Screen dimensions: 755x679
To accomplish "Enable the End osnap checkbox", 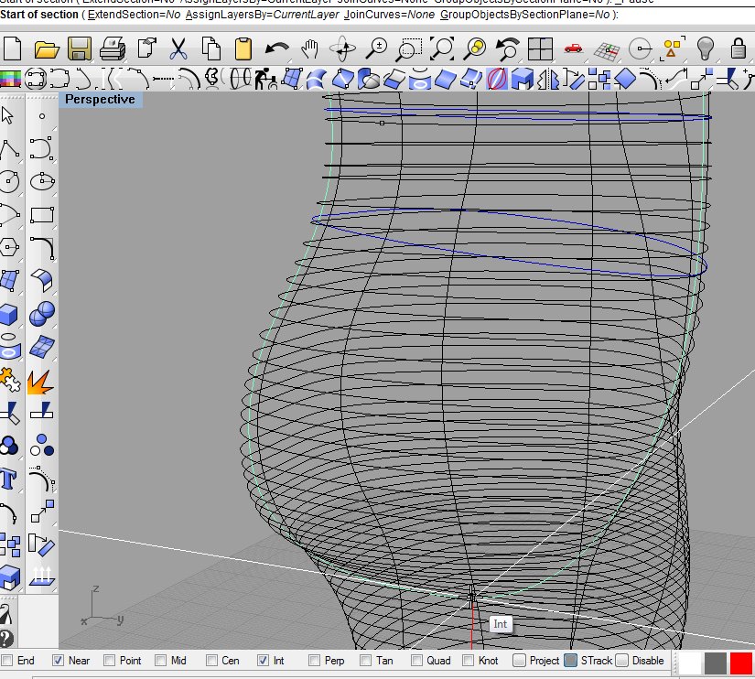I will (x=7, y=660).
